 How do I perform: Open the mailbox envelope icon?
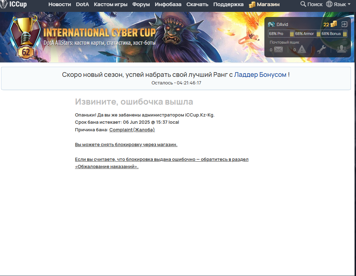tap(278, 49)
